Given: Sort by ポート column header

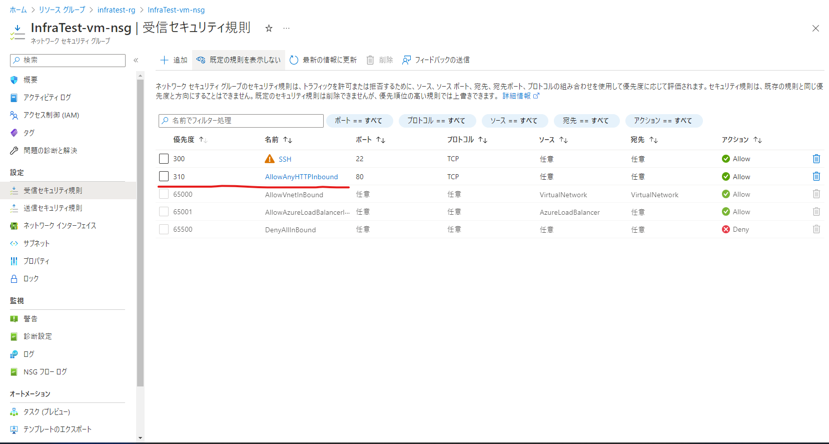Looking at the screenshot, I should [371, 140].
